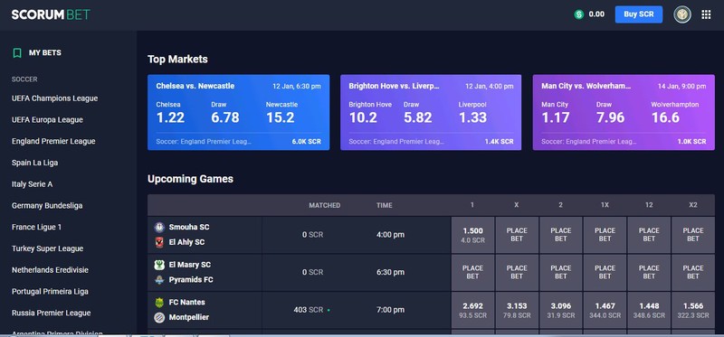Place bet on X2 for El Masry match
Screen dimensions: 724x337
[693, 273]
